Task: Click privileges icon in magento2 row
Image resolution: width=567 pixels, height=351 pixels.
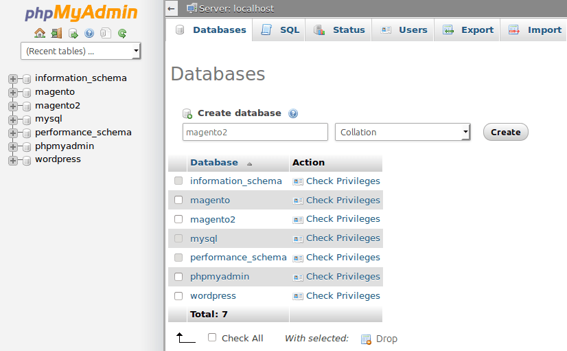Action: click(x=298, y=220)
